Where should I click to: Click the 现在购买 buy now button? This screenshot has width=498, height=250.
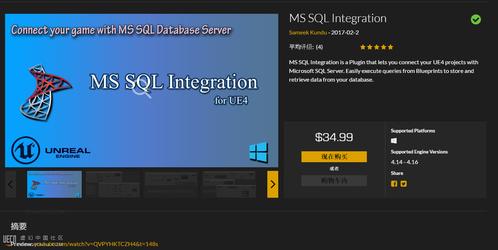click(x=334, y=157)
